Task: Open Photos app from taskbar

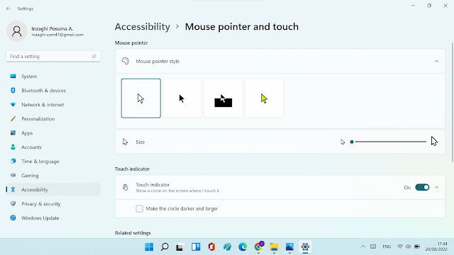Action: (x=289, y=247)
